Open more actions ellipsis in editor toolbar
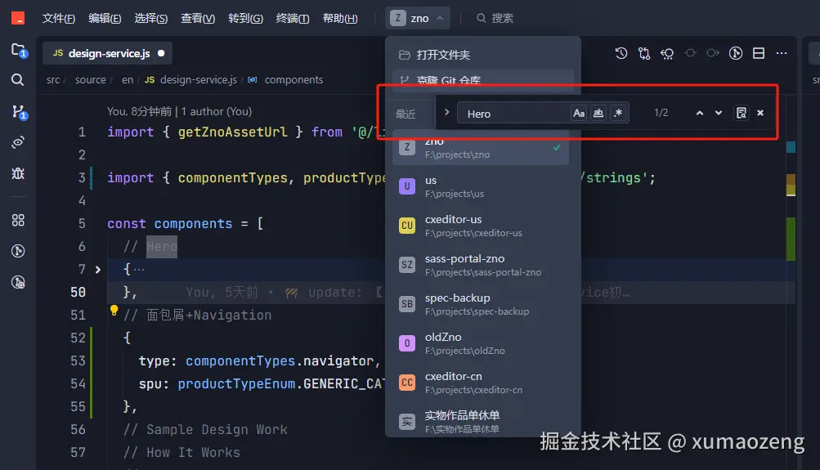 click(782, 53)
